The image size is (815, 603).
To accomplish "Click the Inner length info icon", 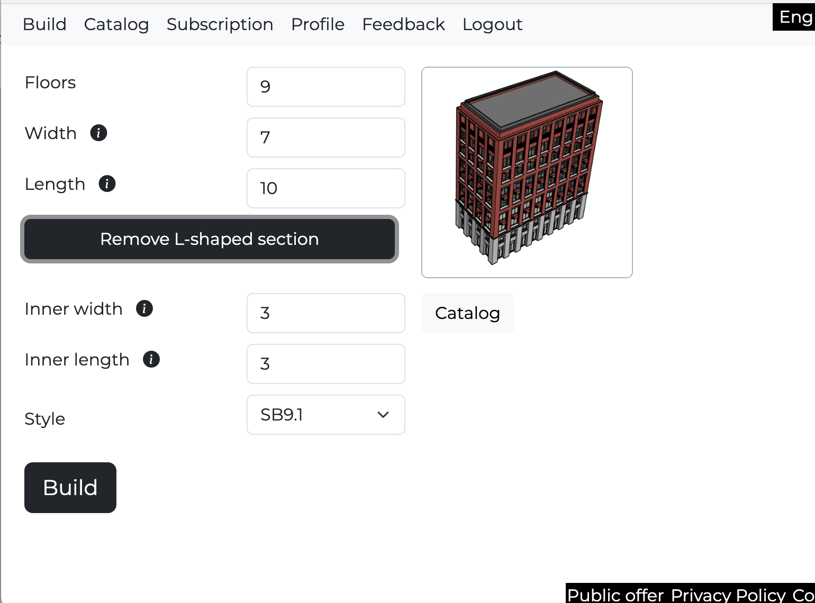I will [151, 359].
